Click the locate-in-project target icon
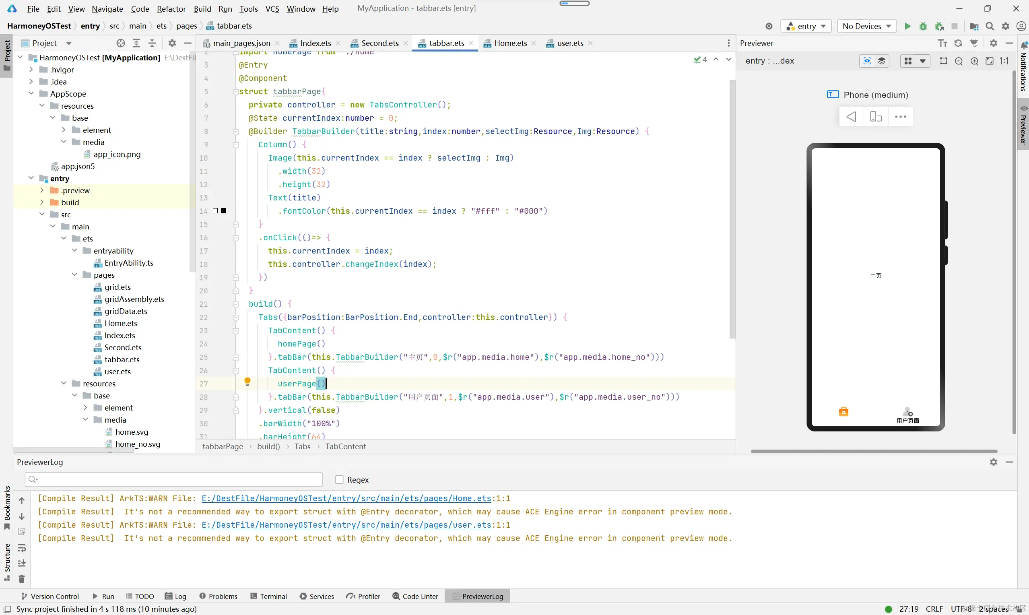The width and height of the screenshot is (1029, 615). pos(121,43)
